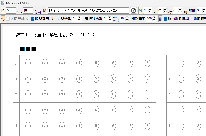Screen dimensions: 206x136
Task: Click the 群間 spacing field showing 5
Action: [x=198, y=10]
